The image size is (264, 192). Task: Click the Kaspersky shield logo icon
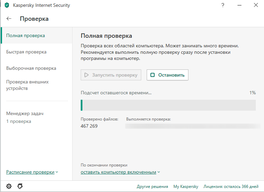pos(7,5)
